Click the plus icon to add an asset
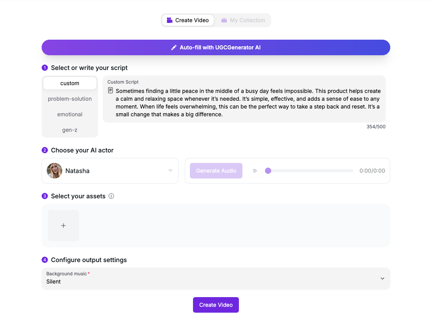Viewport: 435px width, 336px height. (63, 226)
